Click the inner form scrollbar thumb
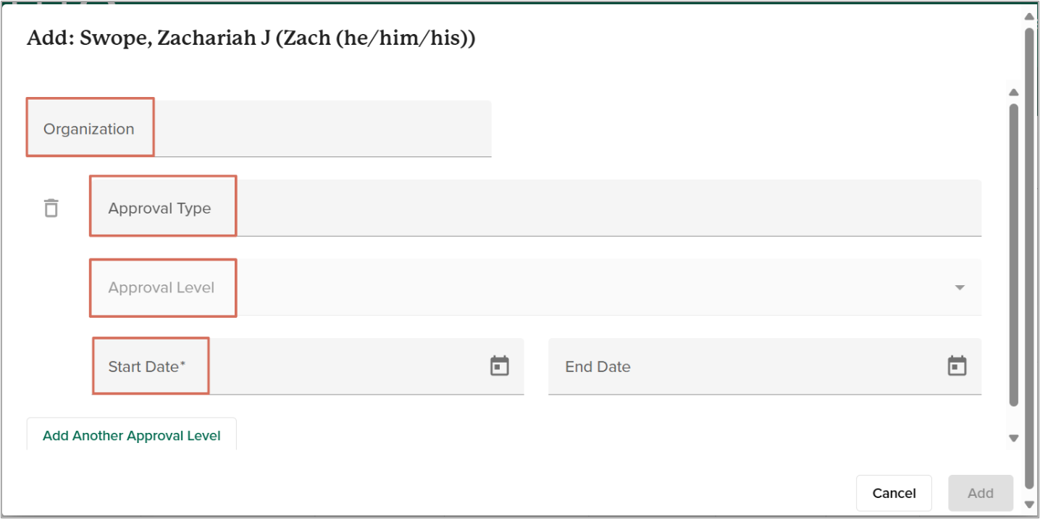 click(1014, 253)
